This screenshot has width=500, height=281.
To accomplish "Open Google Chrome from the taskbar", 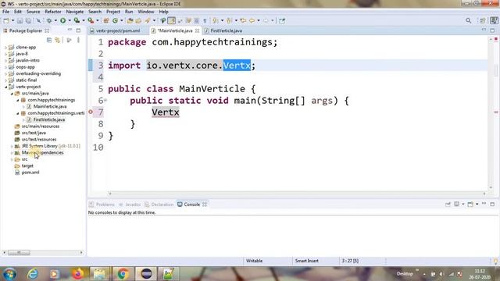I will click(x=123, y=274).
